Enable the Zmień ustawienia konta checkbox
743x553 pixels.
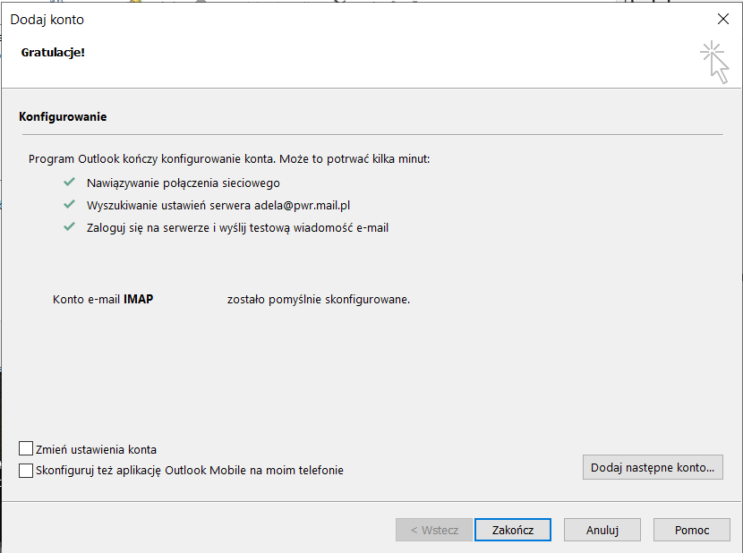point(26,449)
